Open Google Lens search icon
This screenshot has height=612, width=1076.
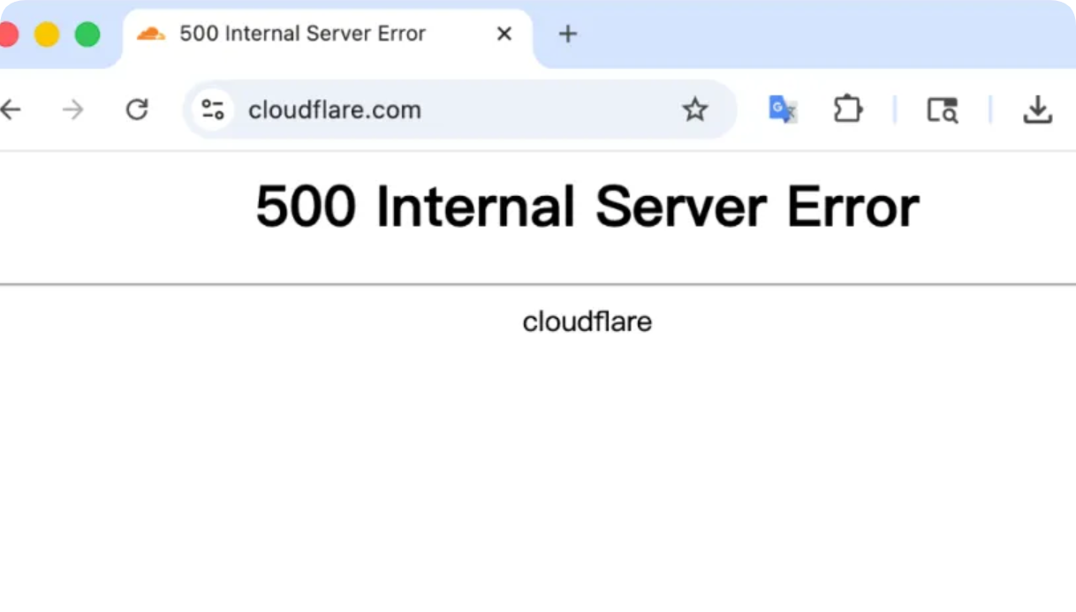pyautogui.click(x=942, y=110)
